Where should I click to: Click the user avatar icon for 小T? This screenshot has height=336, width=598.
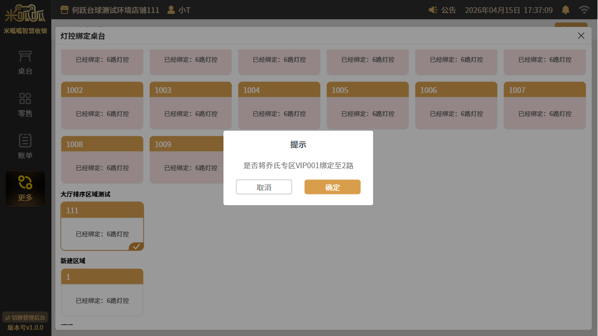(x=170, y=10)
